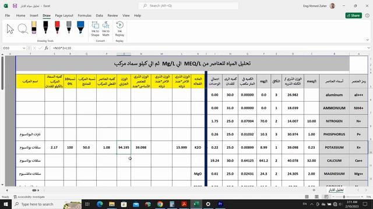
Task: Click the Insert Function fx icon
Action: (47, 48)
